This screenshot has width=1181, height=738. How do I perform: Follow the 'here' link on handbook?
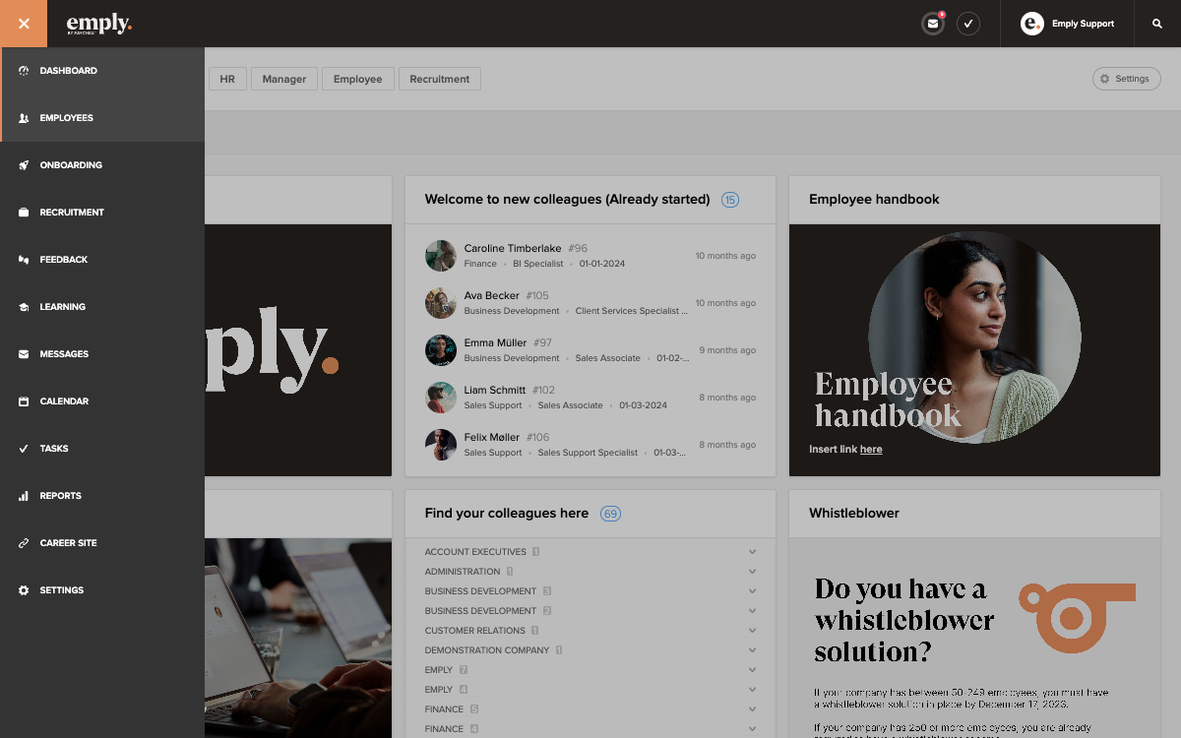point(871,450)
